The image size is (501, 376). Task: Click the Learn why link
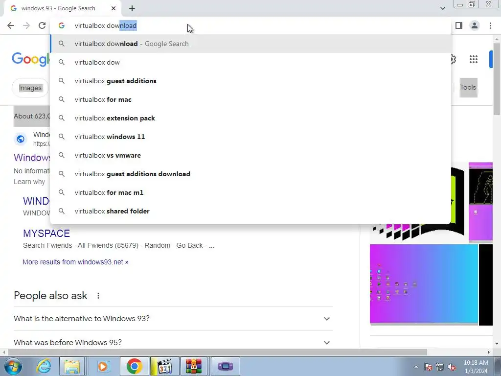(x=29, y=182)
